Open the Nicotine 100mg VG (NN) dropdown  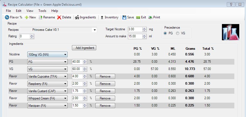pyautogui.click(x=65, y=55)
